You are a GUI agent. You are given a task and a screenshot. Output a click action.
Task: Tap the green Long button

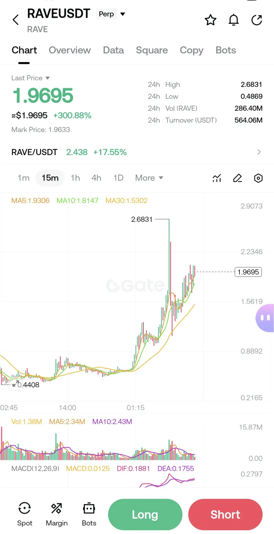[145, 514]
